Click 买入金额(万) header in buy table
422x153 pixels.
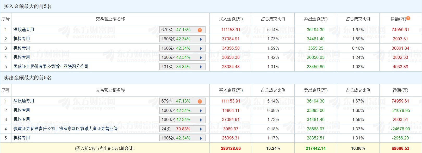(x=231, y=19)
